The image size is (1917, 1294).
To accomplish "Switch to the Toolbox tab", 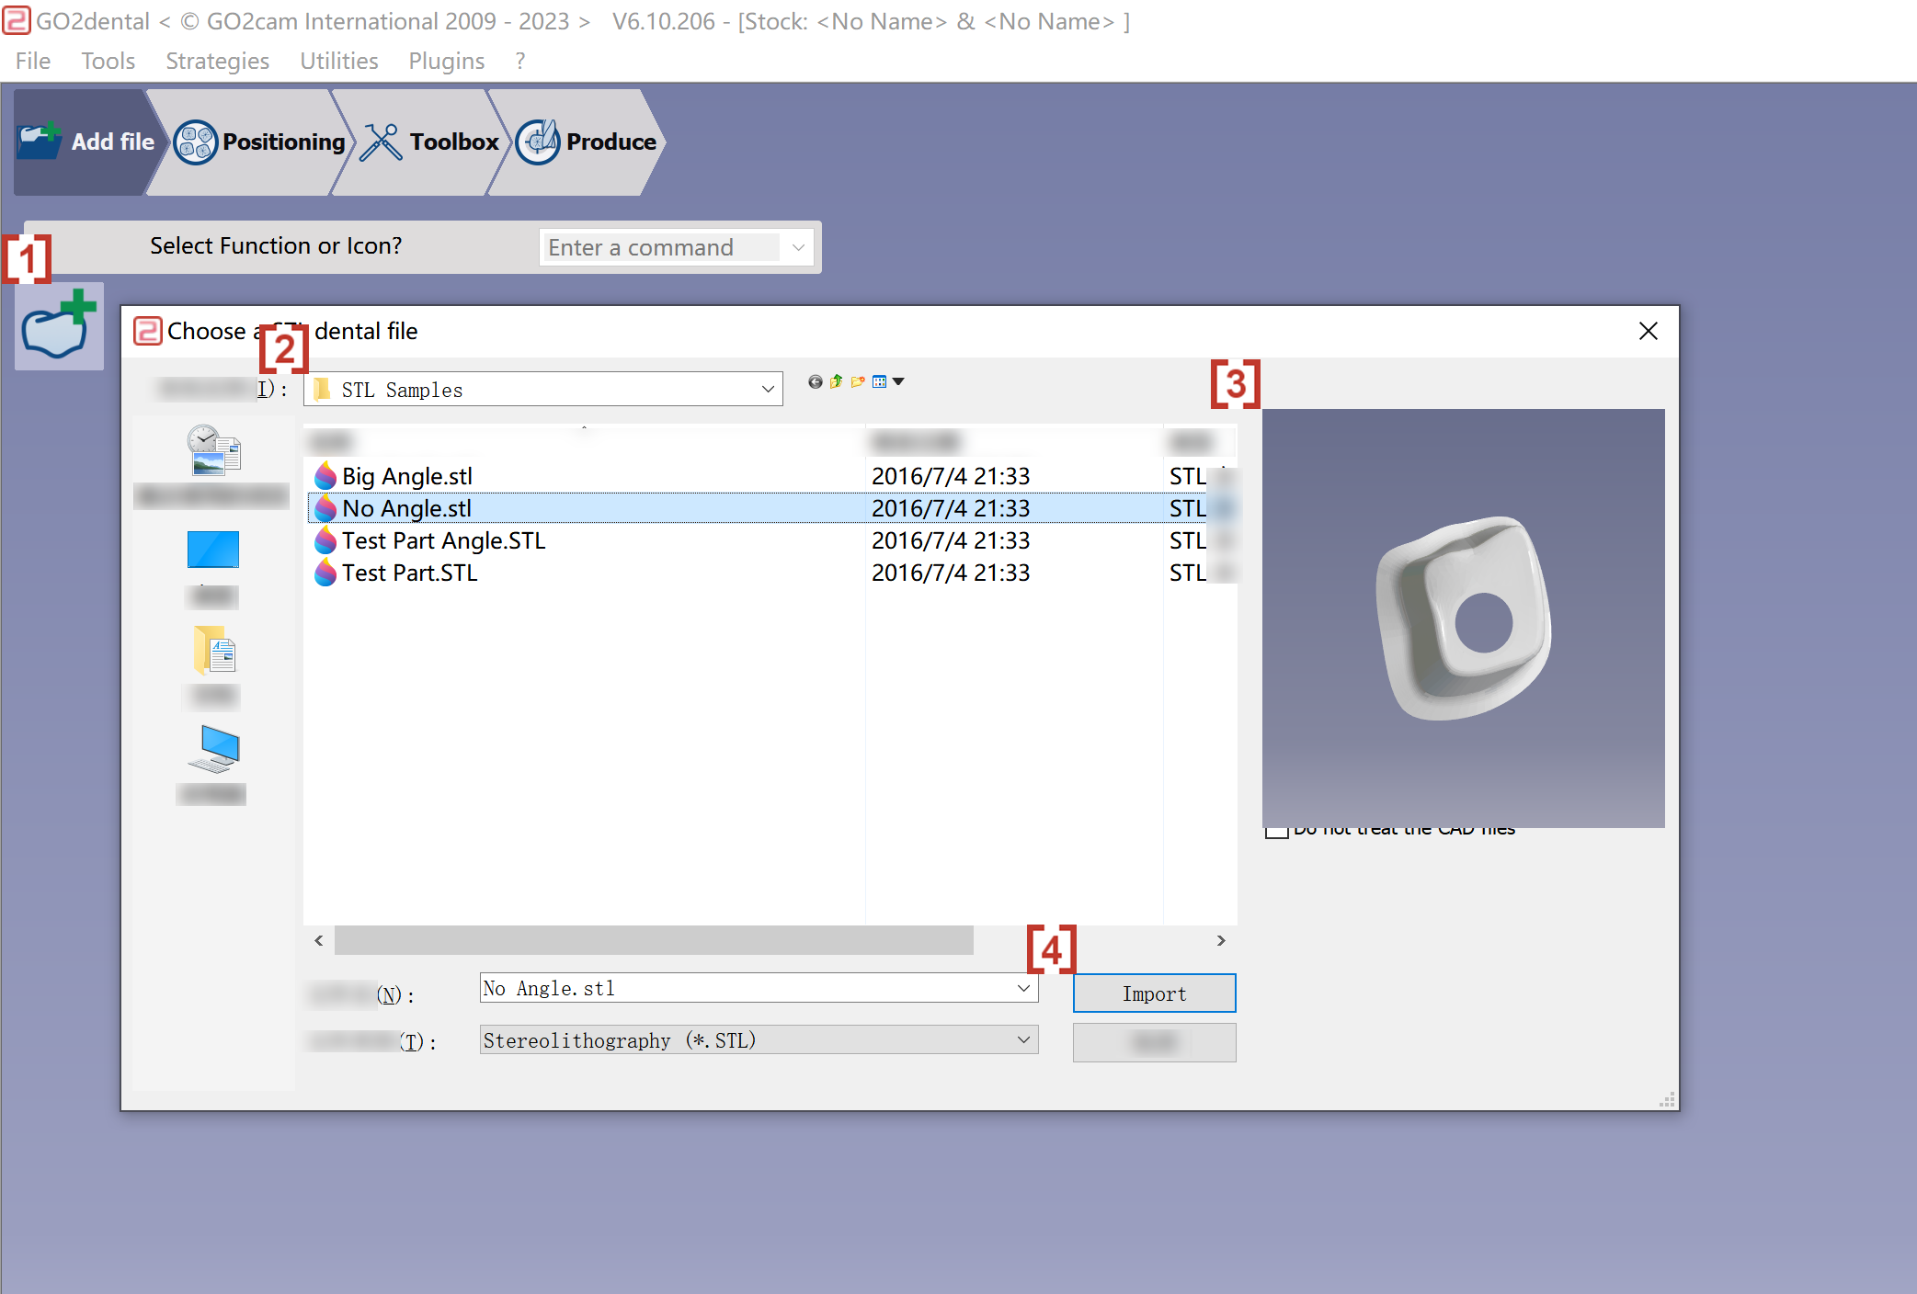I will coord(429,142).
